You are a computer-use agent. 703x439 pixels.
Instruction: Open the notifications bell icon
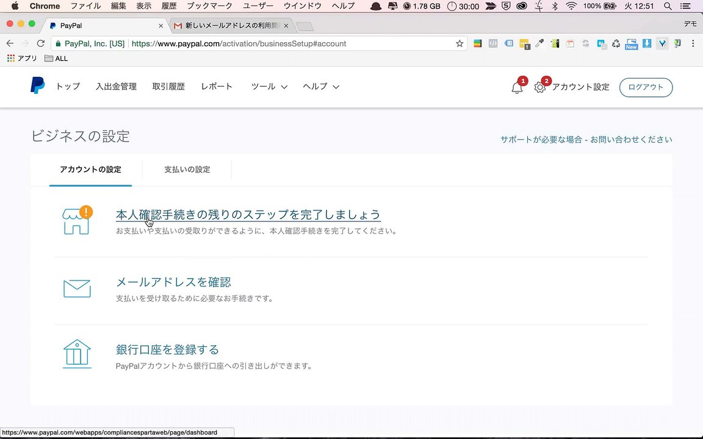point(517,87)
